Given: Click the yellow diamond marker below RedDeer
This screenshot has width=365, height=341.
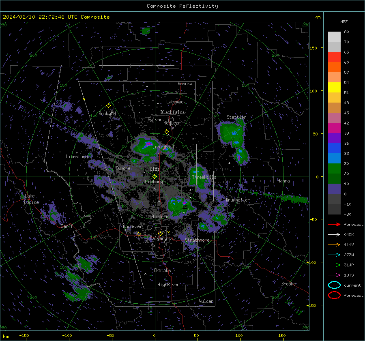Looking at the screenshot, I should 167,132.
